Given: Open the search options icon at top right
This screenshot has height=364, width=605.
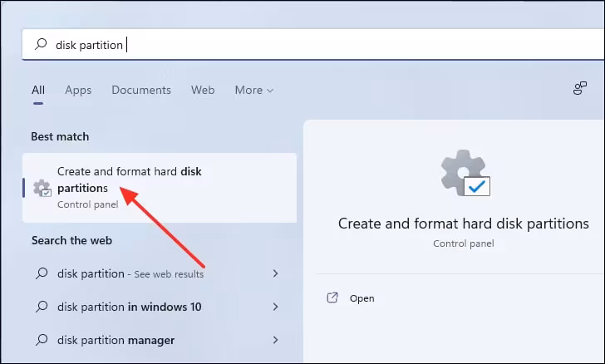Looking at the screenshot, I should (x=580, y=89).
